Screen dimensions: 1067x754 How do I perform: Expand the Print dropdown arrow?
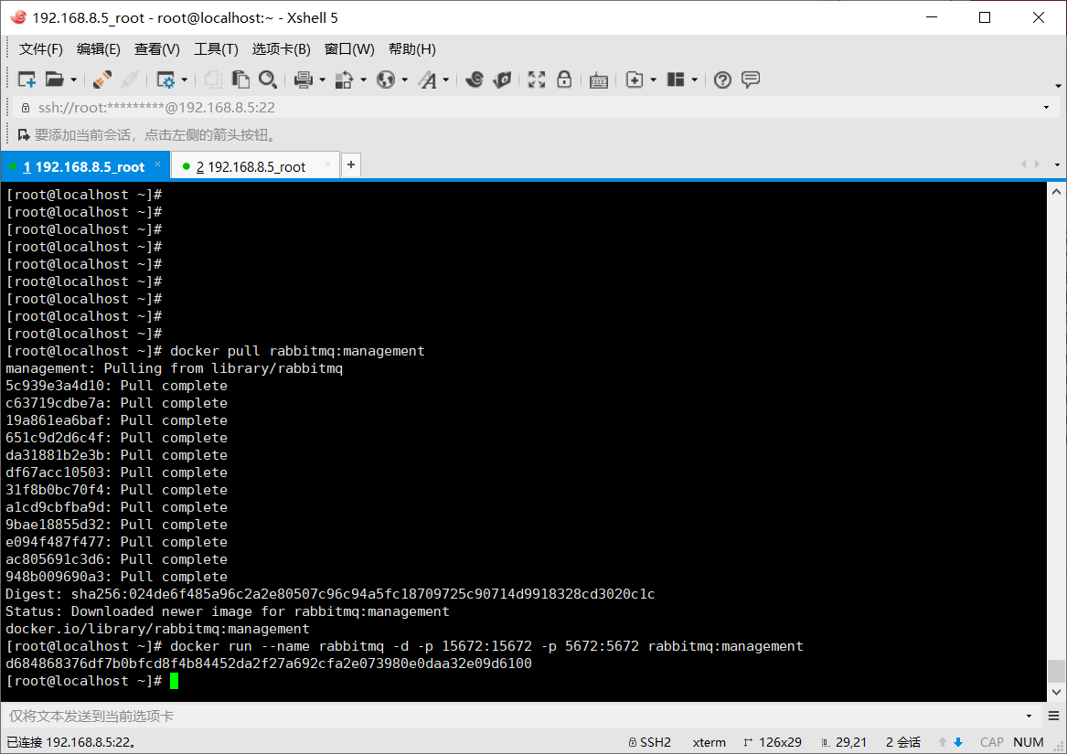[323, 80]
